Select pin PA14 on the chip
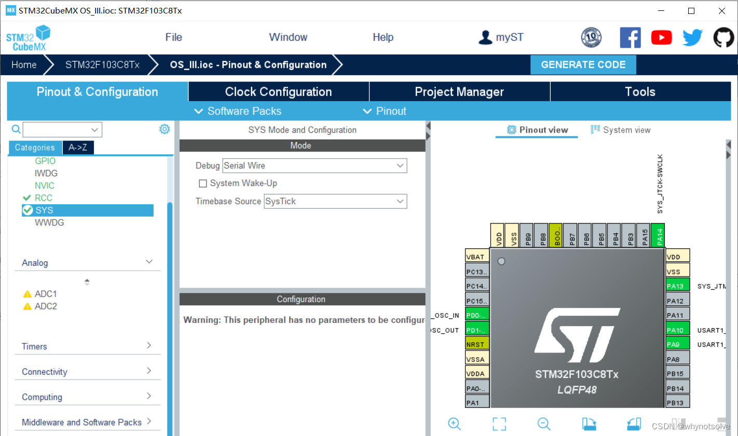The height and width of the screenshot is (436, 738). (658, 235)
